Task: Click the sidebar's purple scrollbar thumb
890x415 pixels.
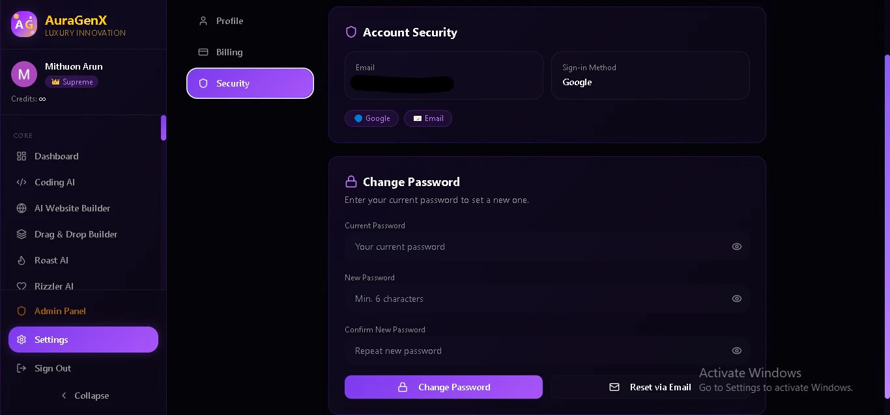Action: pyautogui.click(x=164, y=127)
